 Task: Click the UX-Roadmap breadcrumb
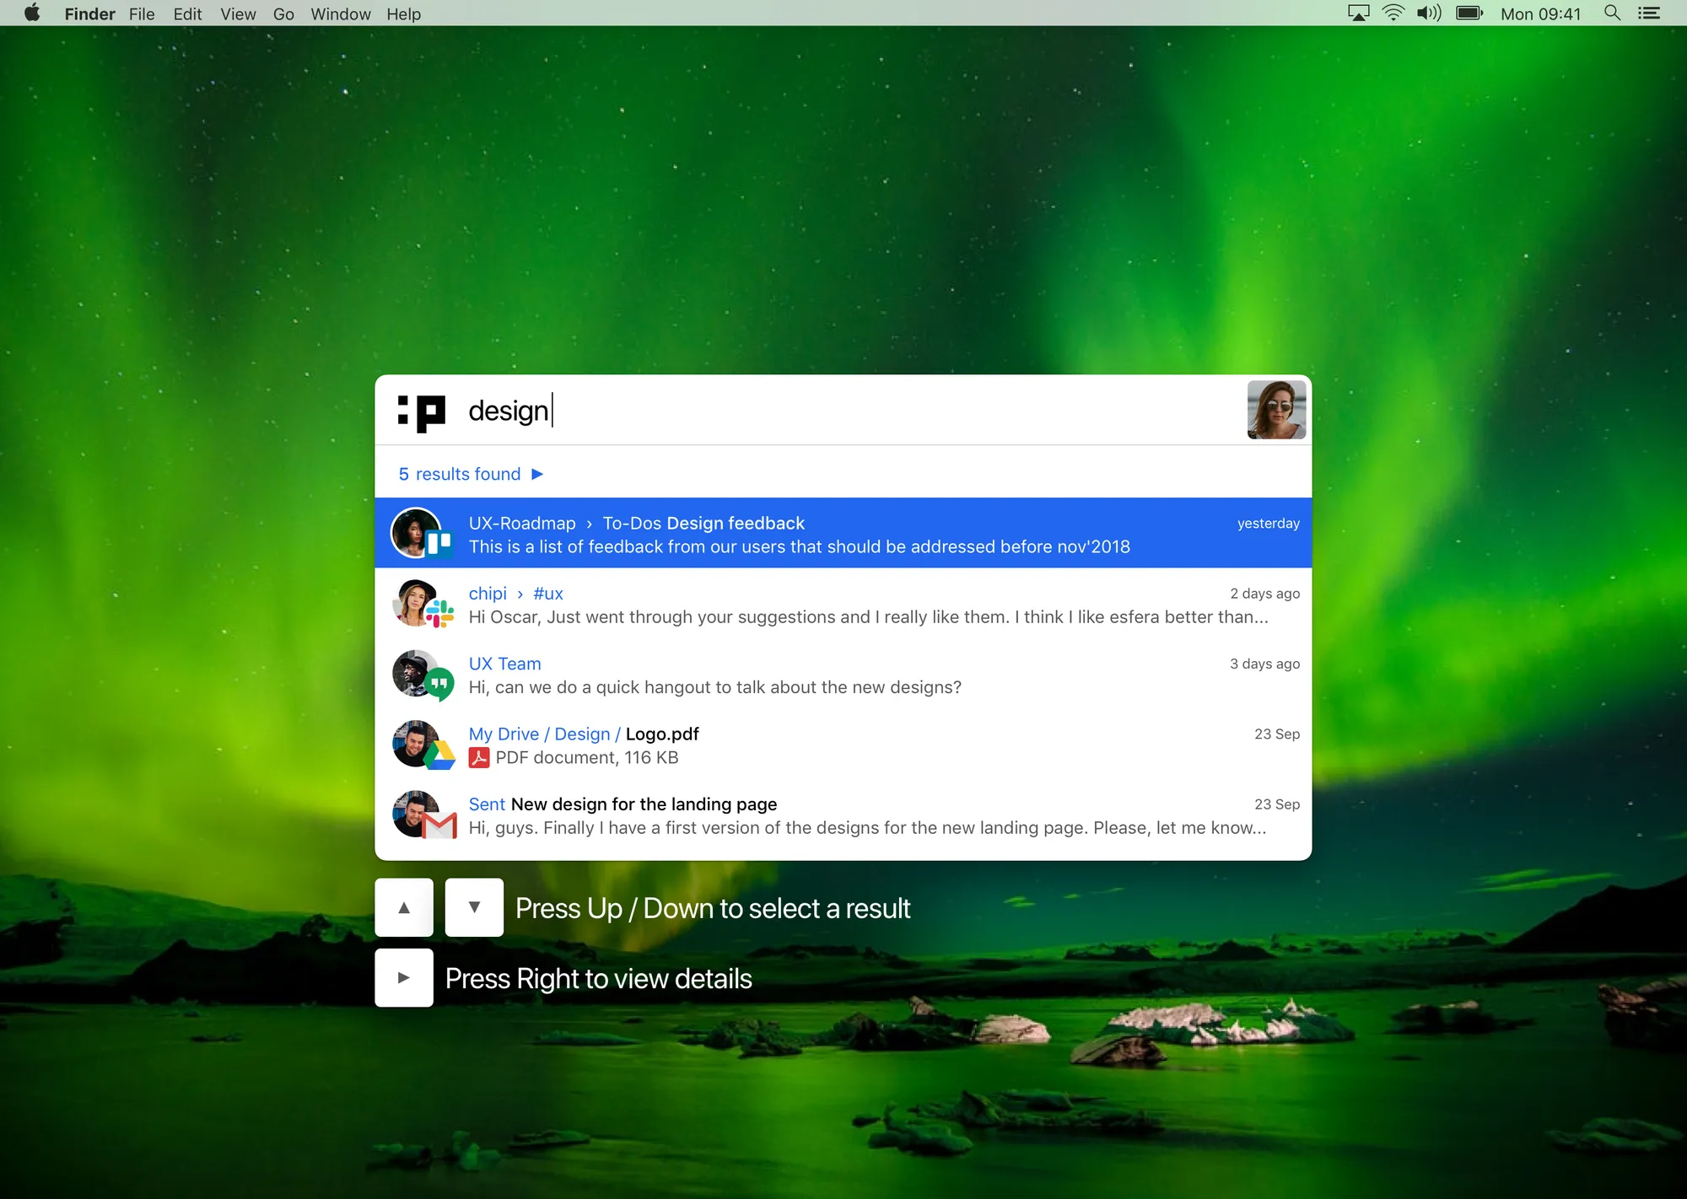[x=522, y=523]
